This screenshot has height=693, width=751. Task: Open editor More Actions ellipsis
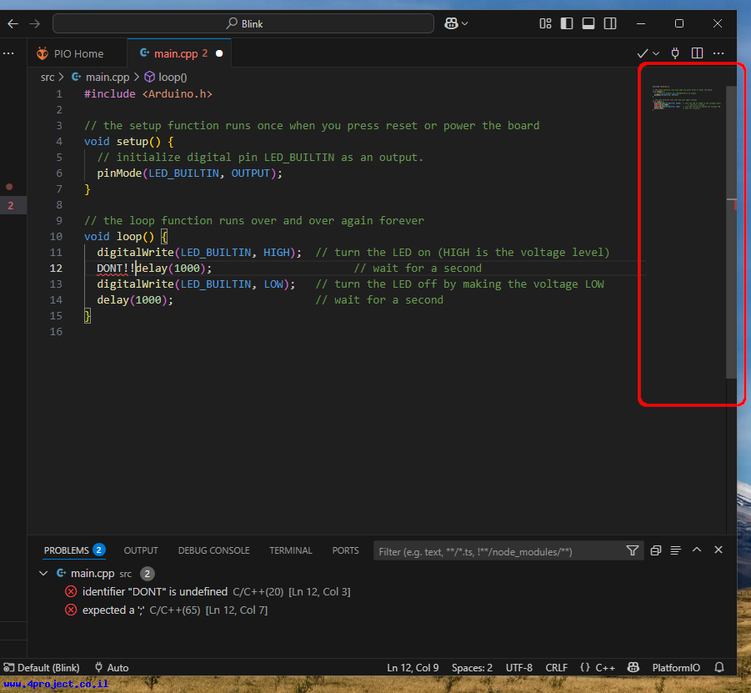[x=718, y=53]
